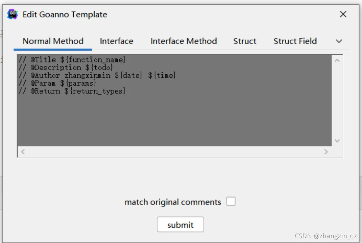Expand the hidden tabs chevron
The height and width of the screenshot is (243, 362).
339,41
